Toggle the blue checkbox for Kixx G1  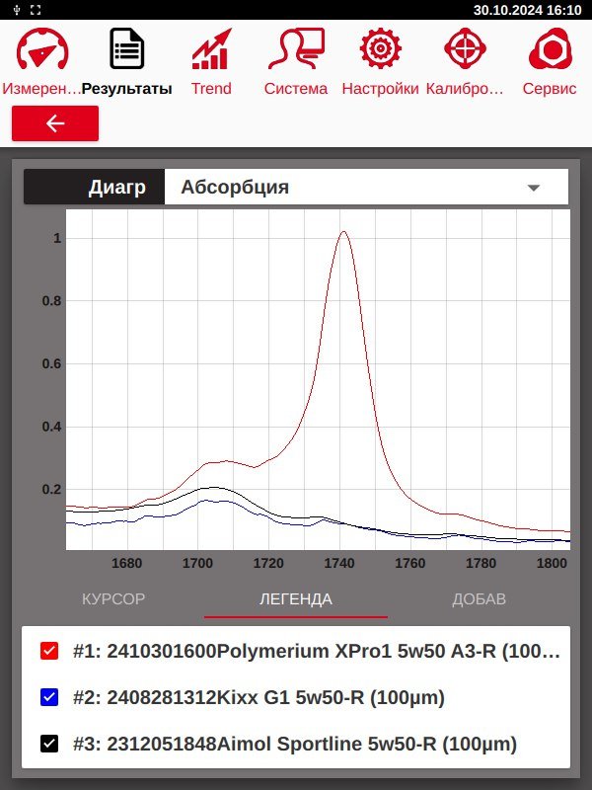click(49, 697)
